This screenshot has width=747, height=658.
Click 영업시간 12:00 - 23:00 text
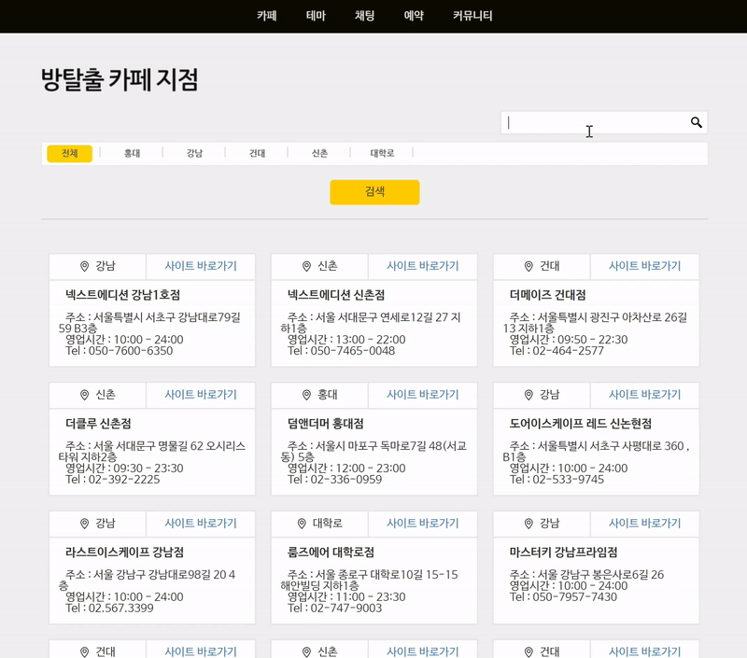pos(346,468)
